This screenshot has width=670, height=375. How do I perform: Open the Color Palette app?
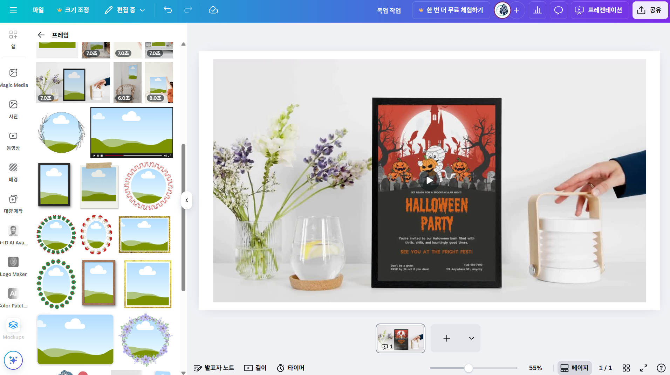pyautogui.click(x=13, y=298)
